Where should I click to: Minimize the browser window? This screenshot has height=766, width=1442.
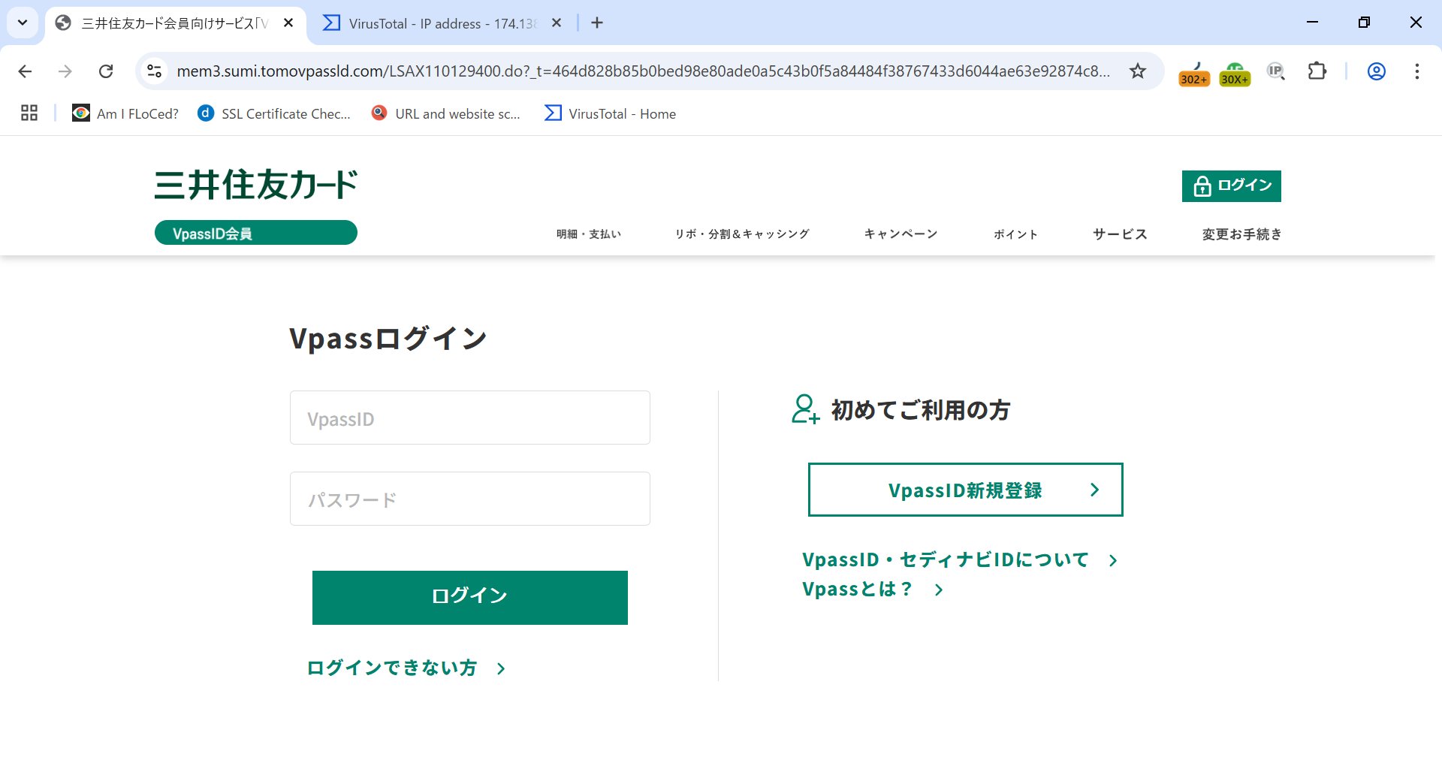[x=1313, y=23]
